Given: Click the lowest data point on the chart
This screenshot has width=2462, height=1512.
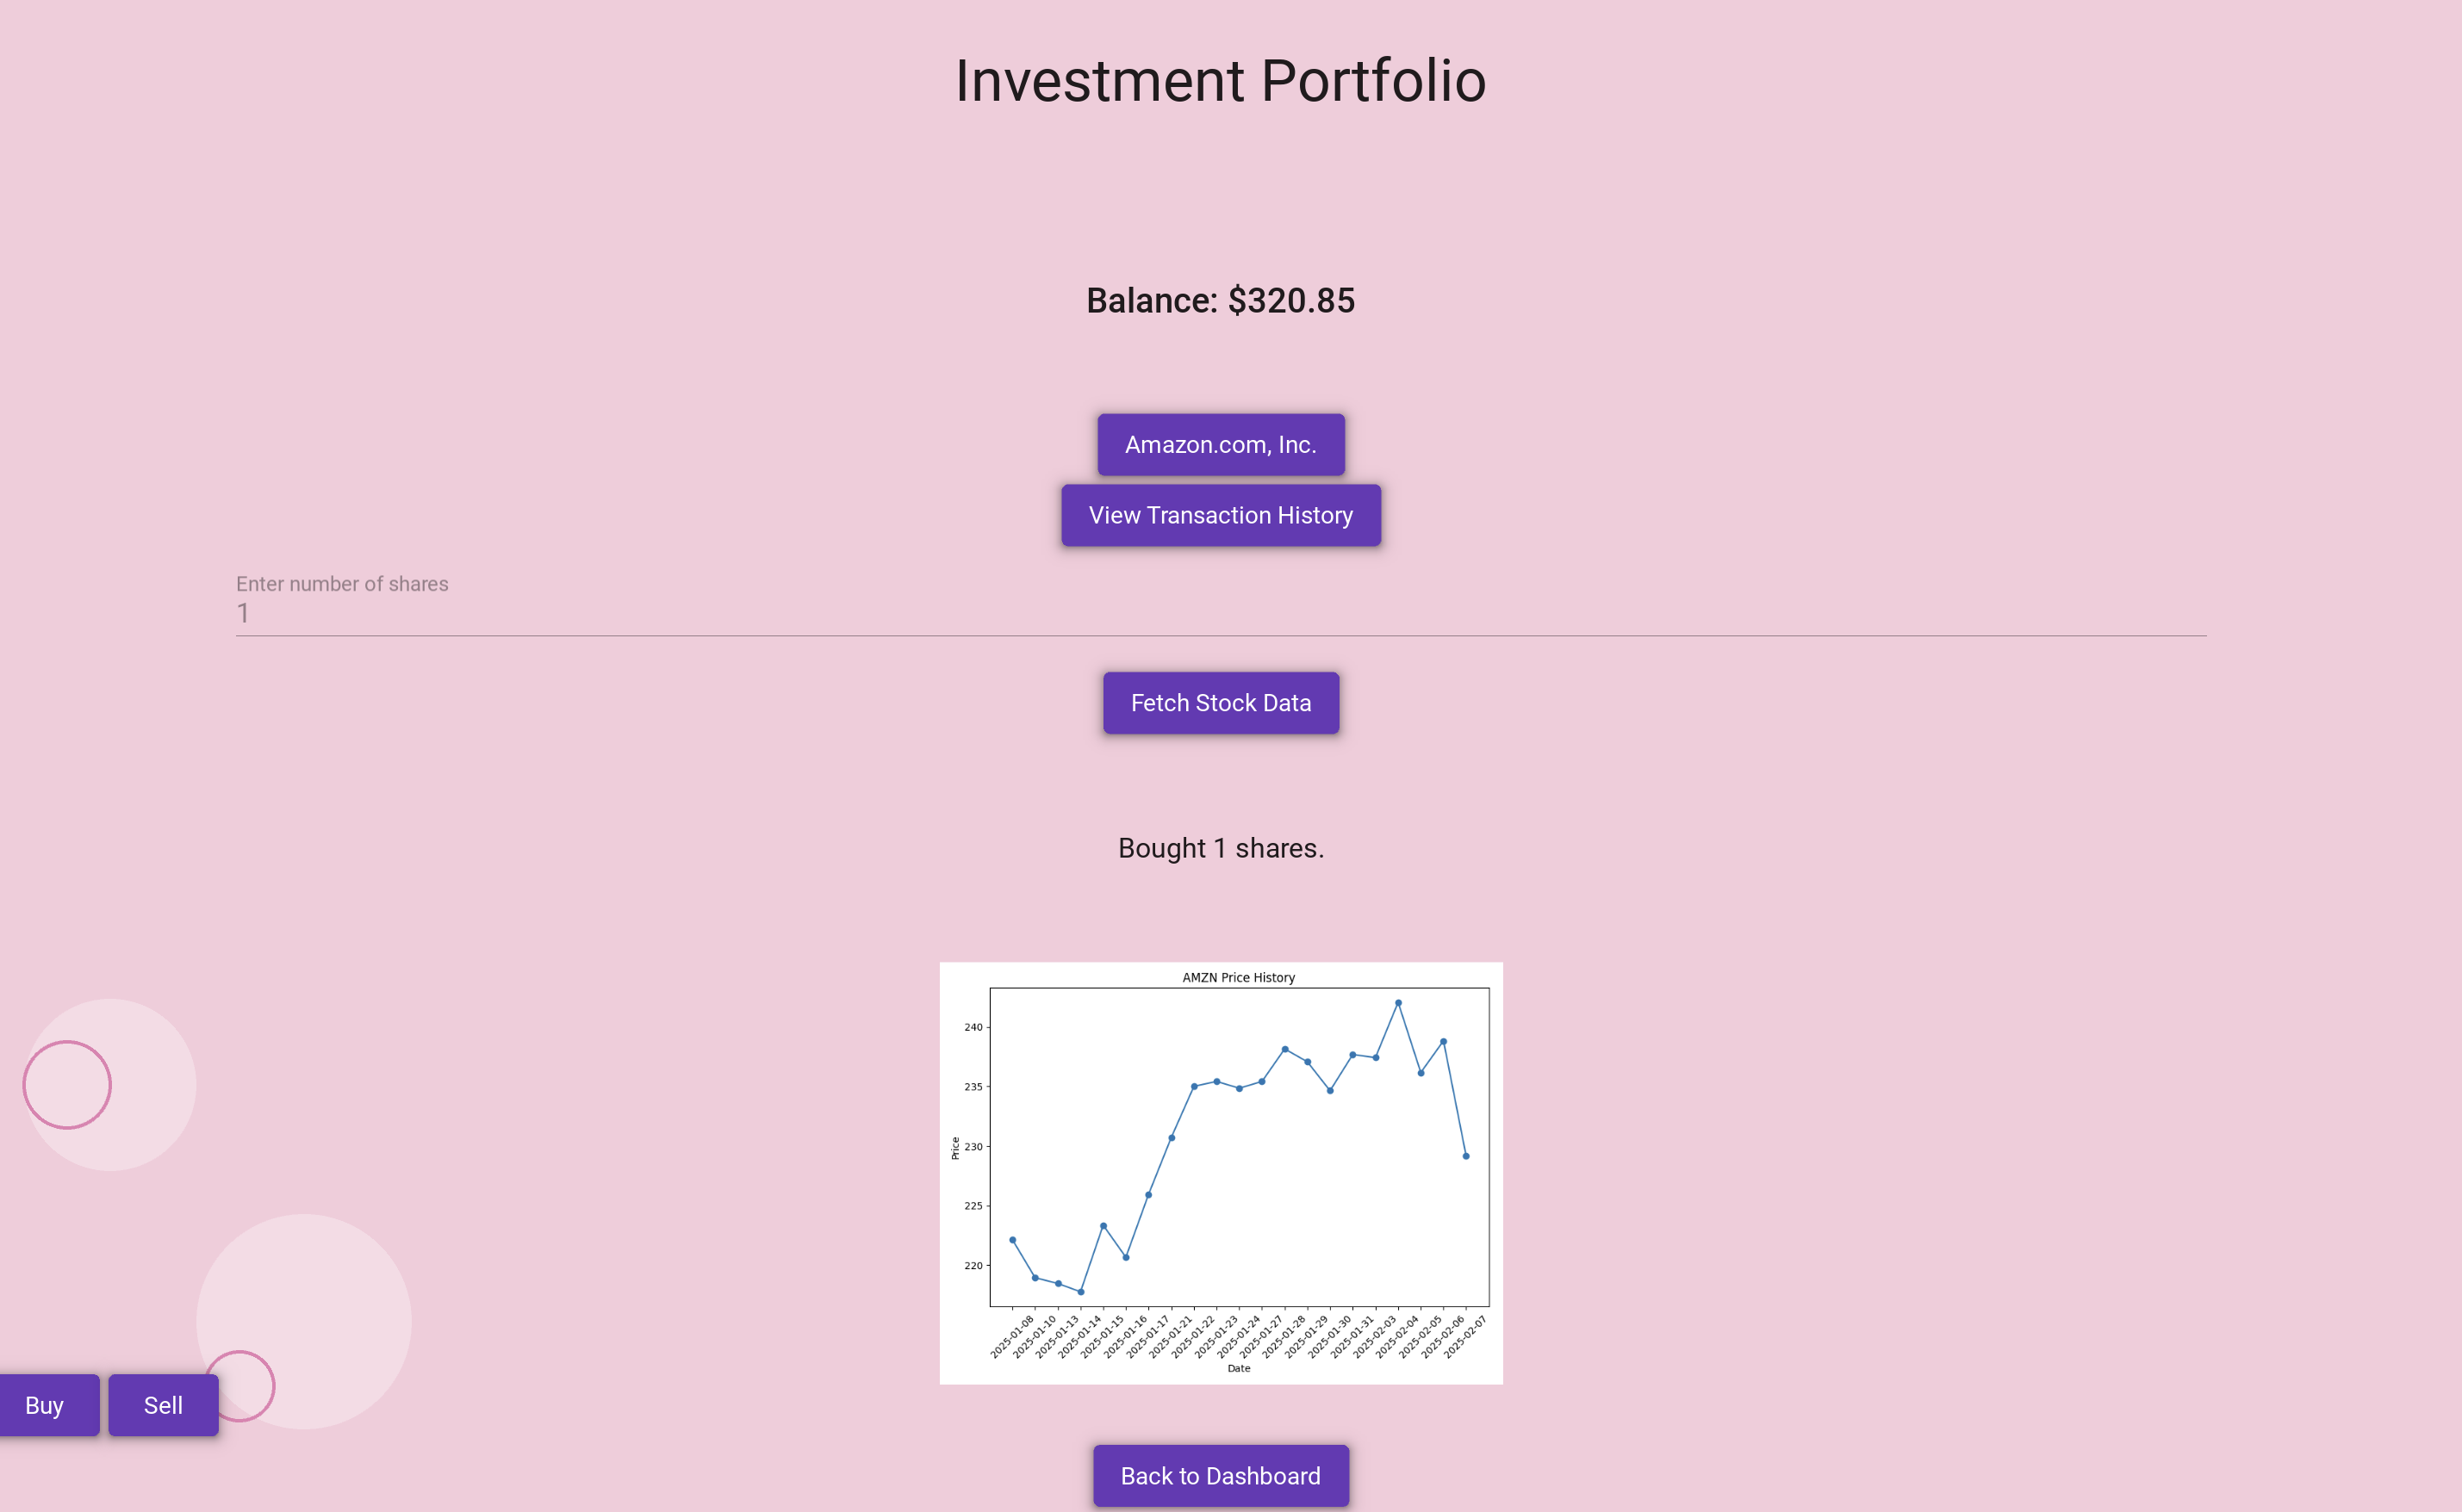Looking at the screenshot, I should pyautogui.click(x=1080, y=1292).
